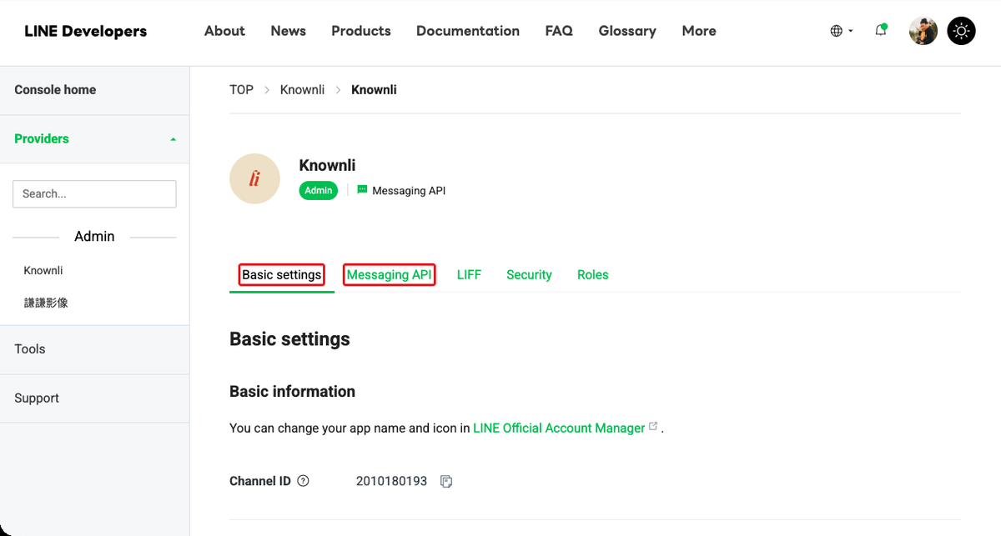This screenshot has width=1001, height=536.
Task: Click the LINE Developers logo
Action: coord(85,31)
